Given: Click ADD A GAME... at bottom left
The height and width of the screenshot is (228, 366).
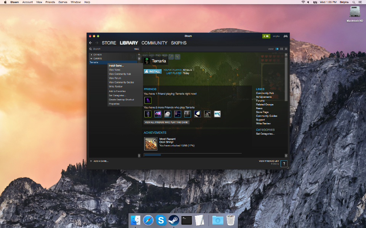Looking at the screenshot, I should (x=99, y=161).
